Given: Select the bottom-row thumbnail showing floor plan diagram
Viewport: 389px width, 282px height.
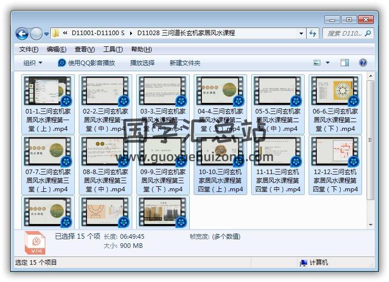Looking at the screenshot, I should [105, 212].
